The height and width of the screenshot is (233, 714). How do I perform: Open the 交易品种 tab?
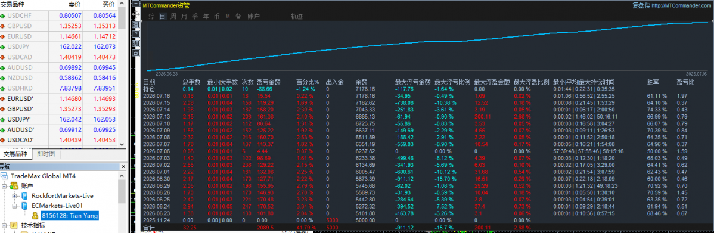click(x=15, y=154)
